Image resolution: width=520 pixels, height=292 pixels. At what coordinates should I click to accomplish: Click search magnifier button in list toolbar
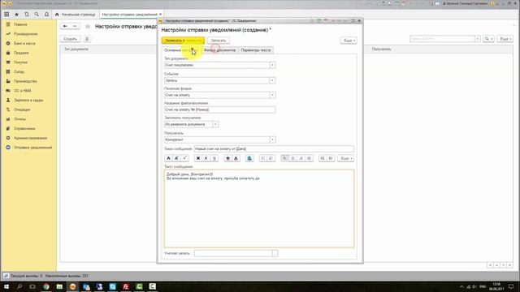tap(488, 39)
